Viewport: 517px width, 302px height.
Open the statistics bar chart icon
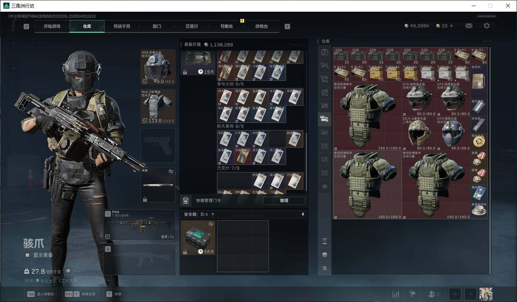396,294
